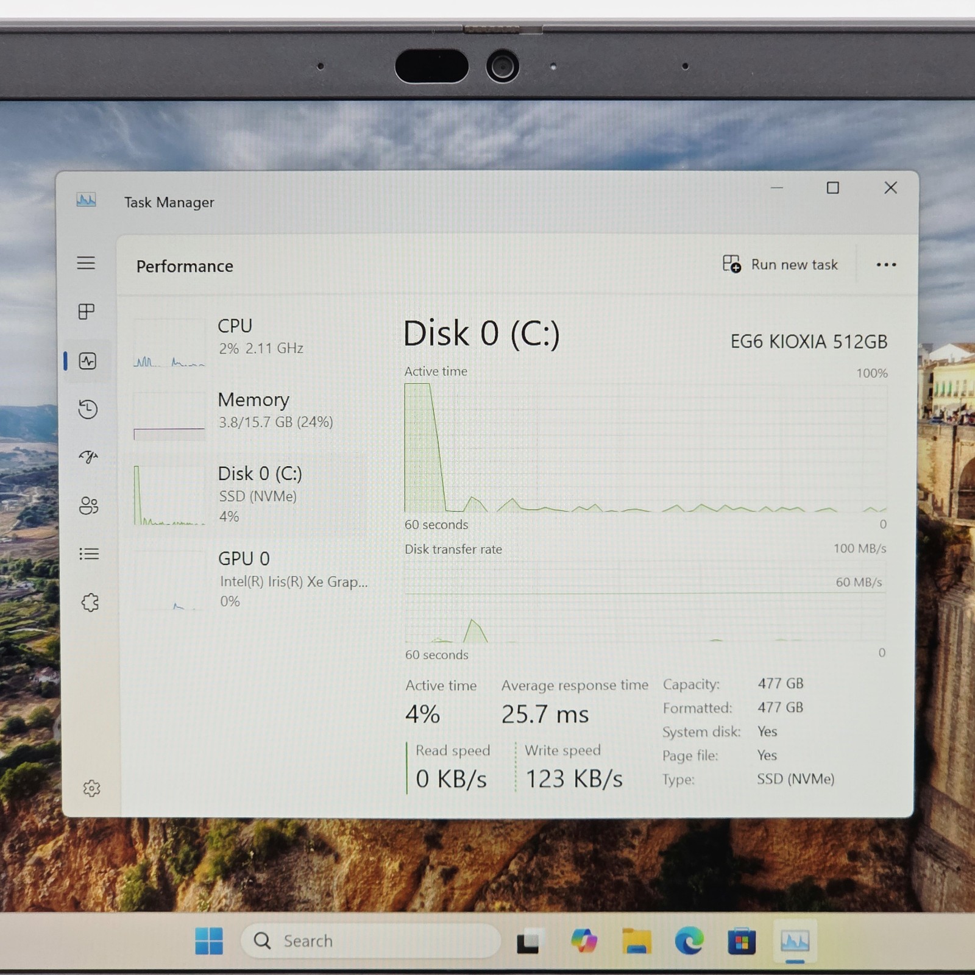Image resolution: width=975 pixels, height=975 pixels.
Task: Click the Active time graph
Action: 645,448
